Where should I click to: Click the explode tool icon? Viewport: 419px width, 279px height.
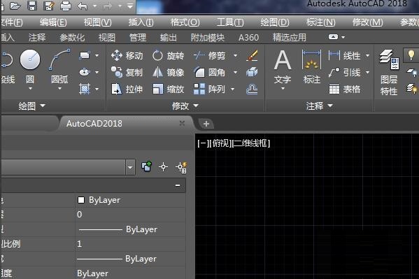tap(252, 72)
